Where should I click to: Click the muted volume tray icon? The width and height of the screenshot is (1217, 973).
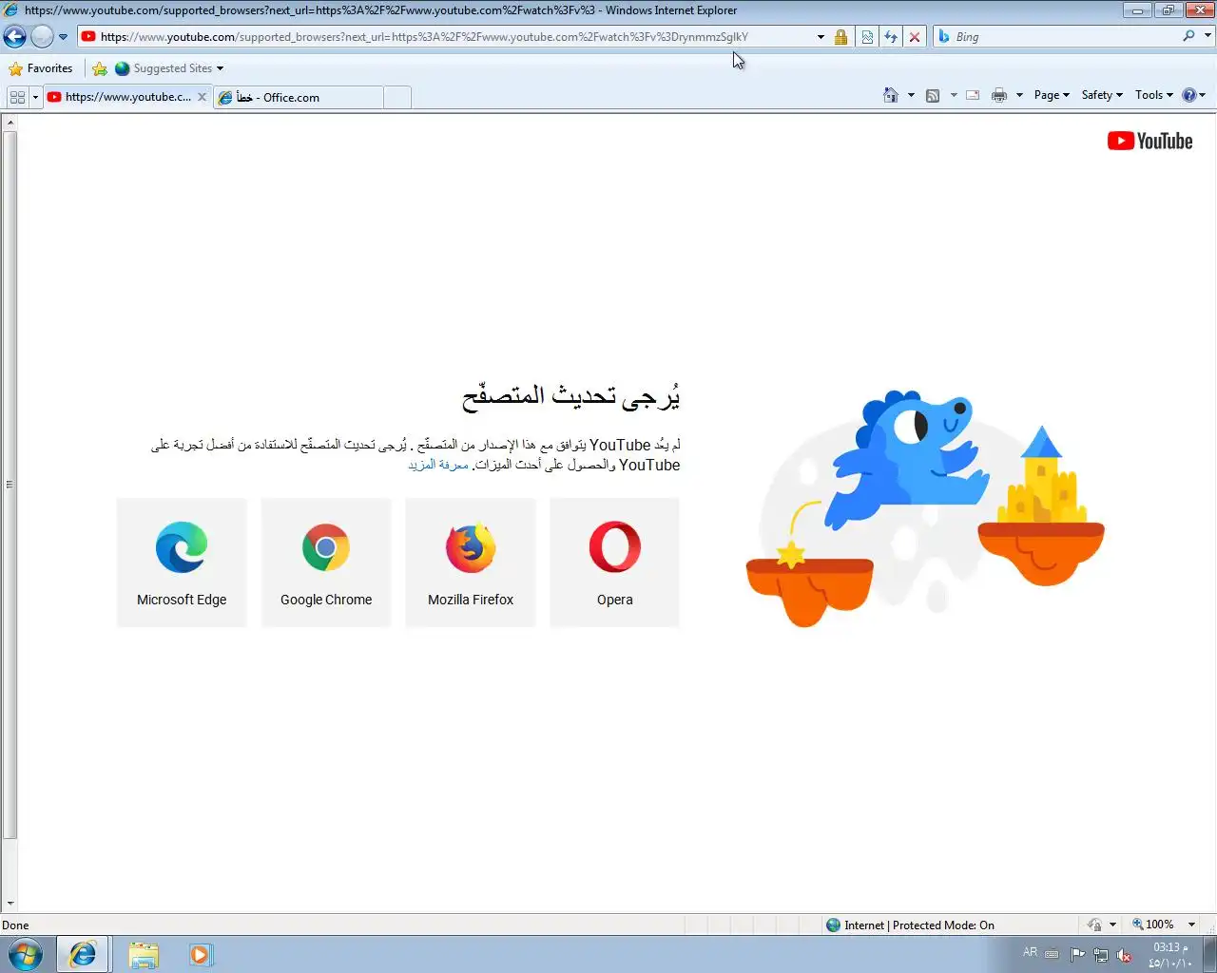tap(1124, 955)
